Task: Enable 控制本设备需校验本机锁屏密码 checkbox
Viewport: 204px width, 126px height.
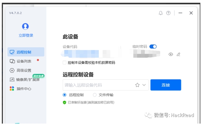Action: 64,63
